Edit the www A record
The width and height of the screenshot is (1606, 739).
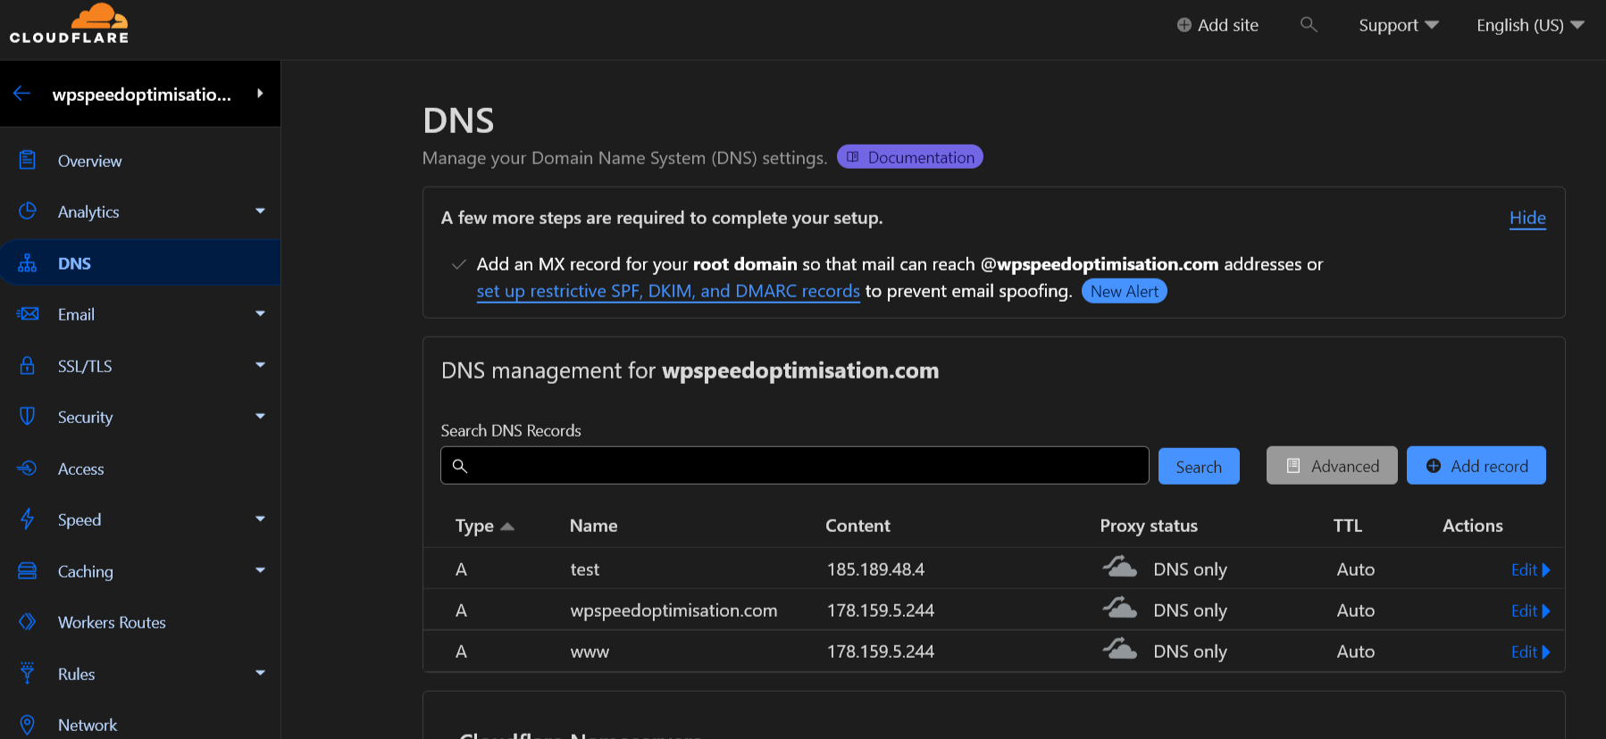pos(1530,652)
